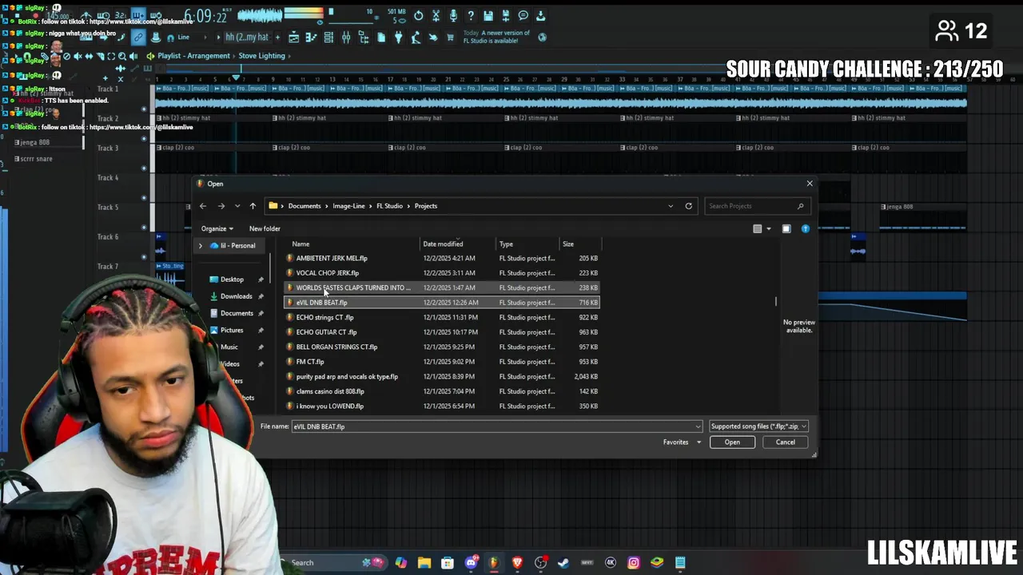Select Desktop in the navigation pane

(232, 280)
